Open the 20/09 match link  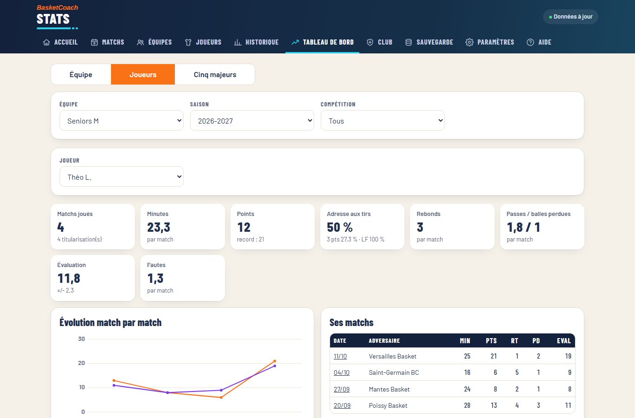click(x=342, y=405)
